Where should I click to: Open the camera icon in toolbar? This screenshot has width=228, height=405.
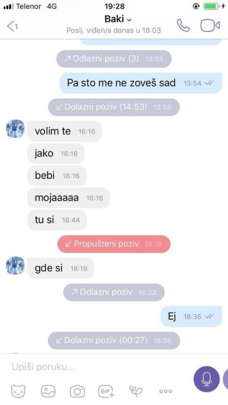click(77, 391)
